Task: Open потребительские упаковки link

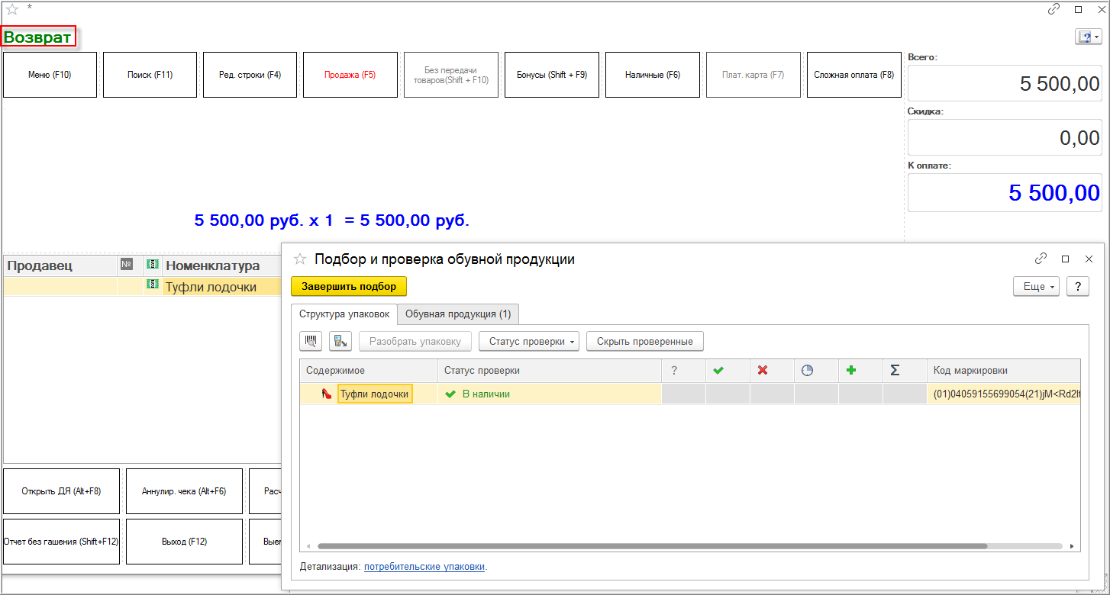Action: point(424,567)
